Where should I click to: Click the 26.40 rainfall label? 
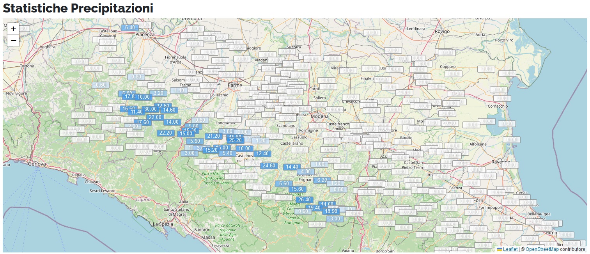pos(304,200)
